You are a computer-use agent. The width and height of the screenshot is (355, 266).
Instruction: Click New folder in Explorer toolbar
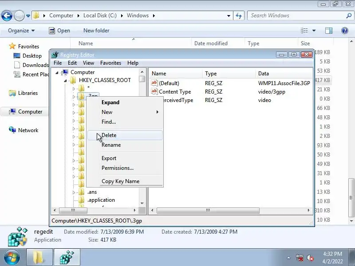pos(96,30)
